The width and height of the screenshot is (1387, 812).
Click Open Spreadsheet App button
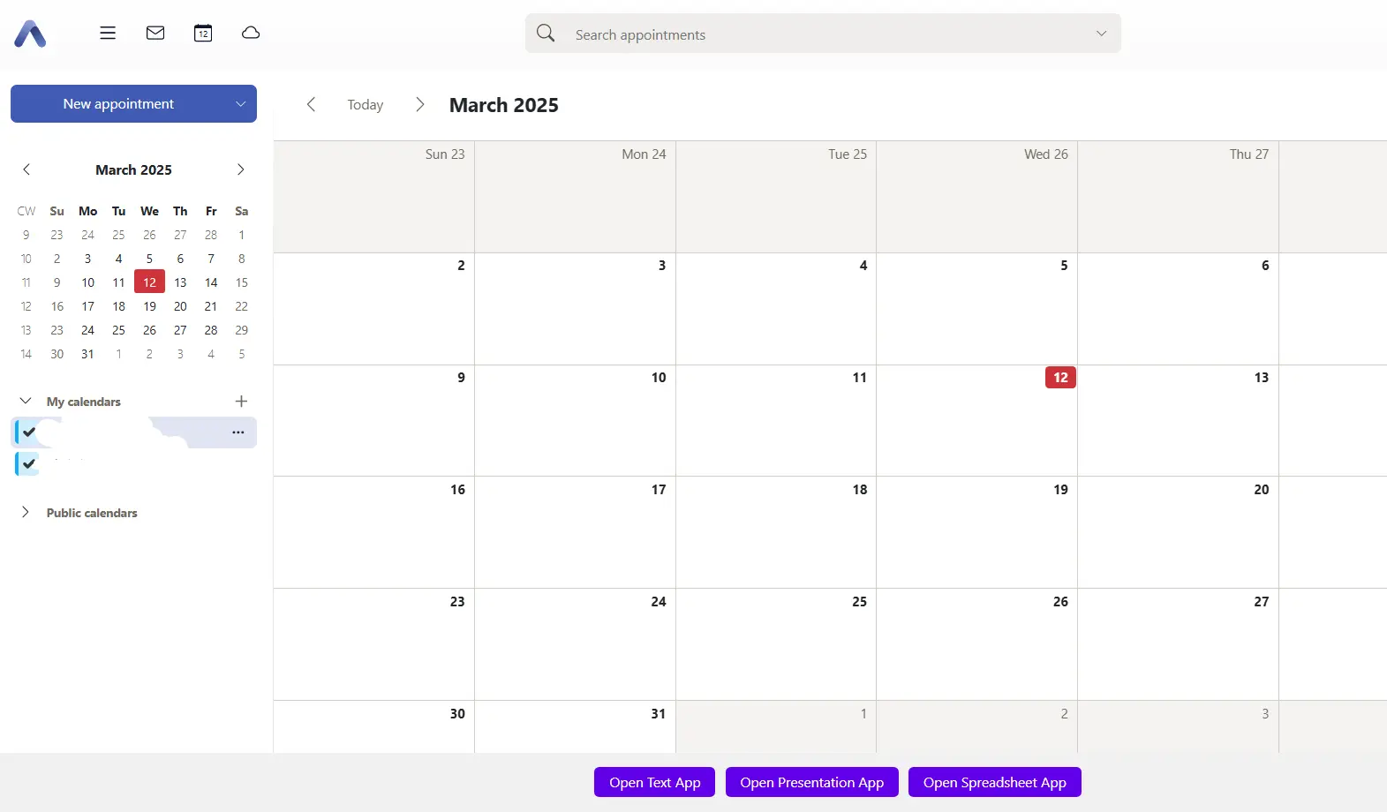(x=994, y=782)
